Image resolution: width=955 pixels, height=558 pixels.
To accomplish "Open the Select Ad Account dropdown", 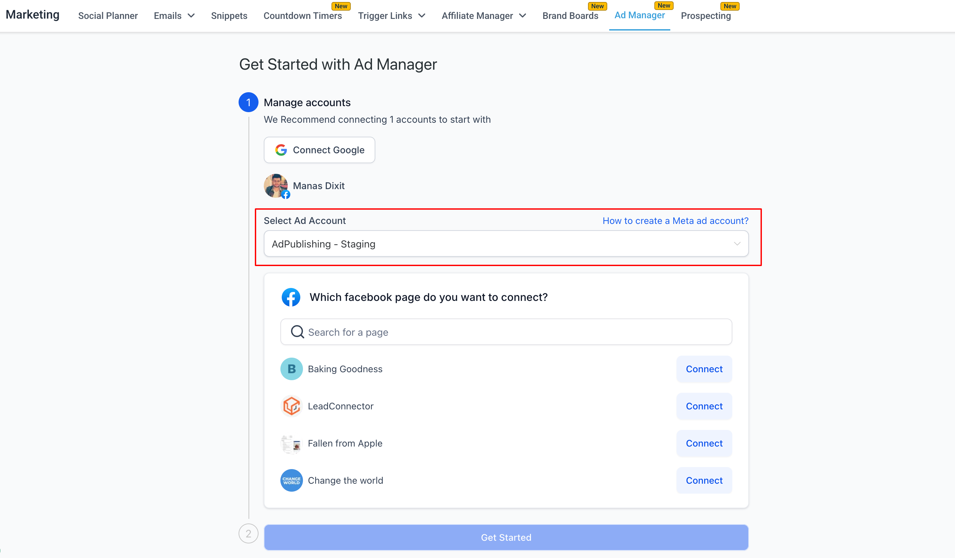I will click(x=506, y=244).
